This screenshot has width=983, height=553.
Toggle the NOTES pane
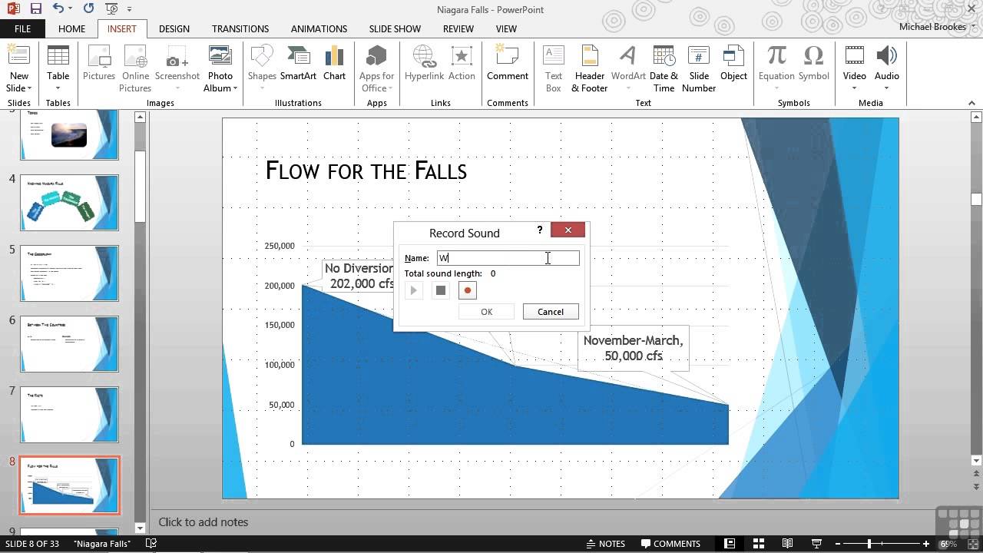click(604, 543)
